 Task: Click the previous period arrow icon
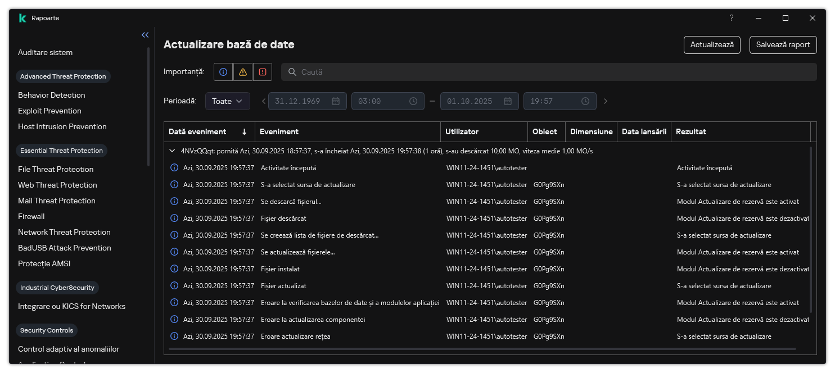click(x=264, y=101)
